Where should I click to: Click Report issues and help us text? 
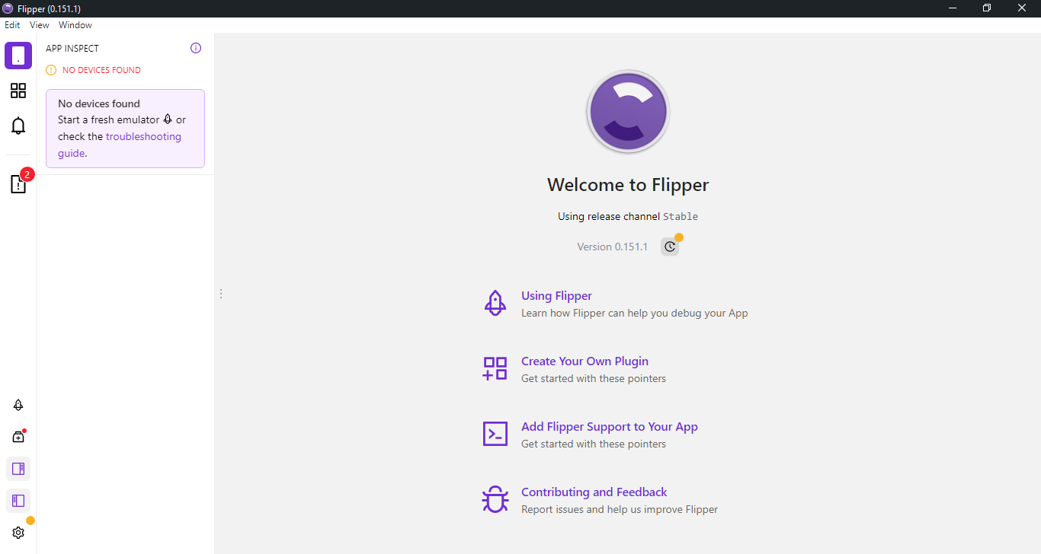(x=620, y=509)
